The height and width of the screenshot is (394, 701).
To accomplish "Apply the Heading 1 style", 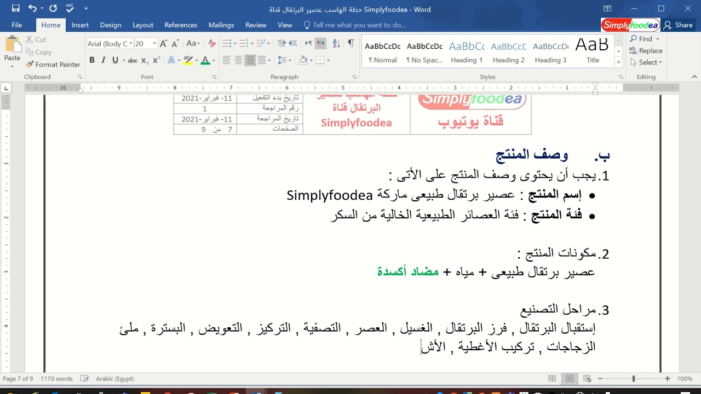I will (467, 53).
